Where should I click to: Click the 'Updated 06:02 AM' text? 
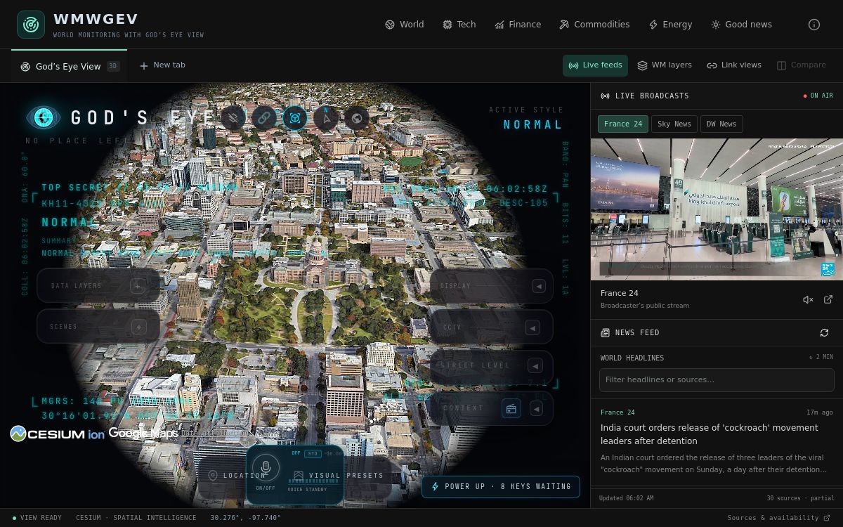(x=626, y=498)
